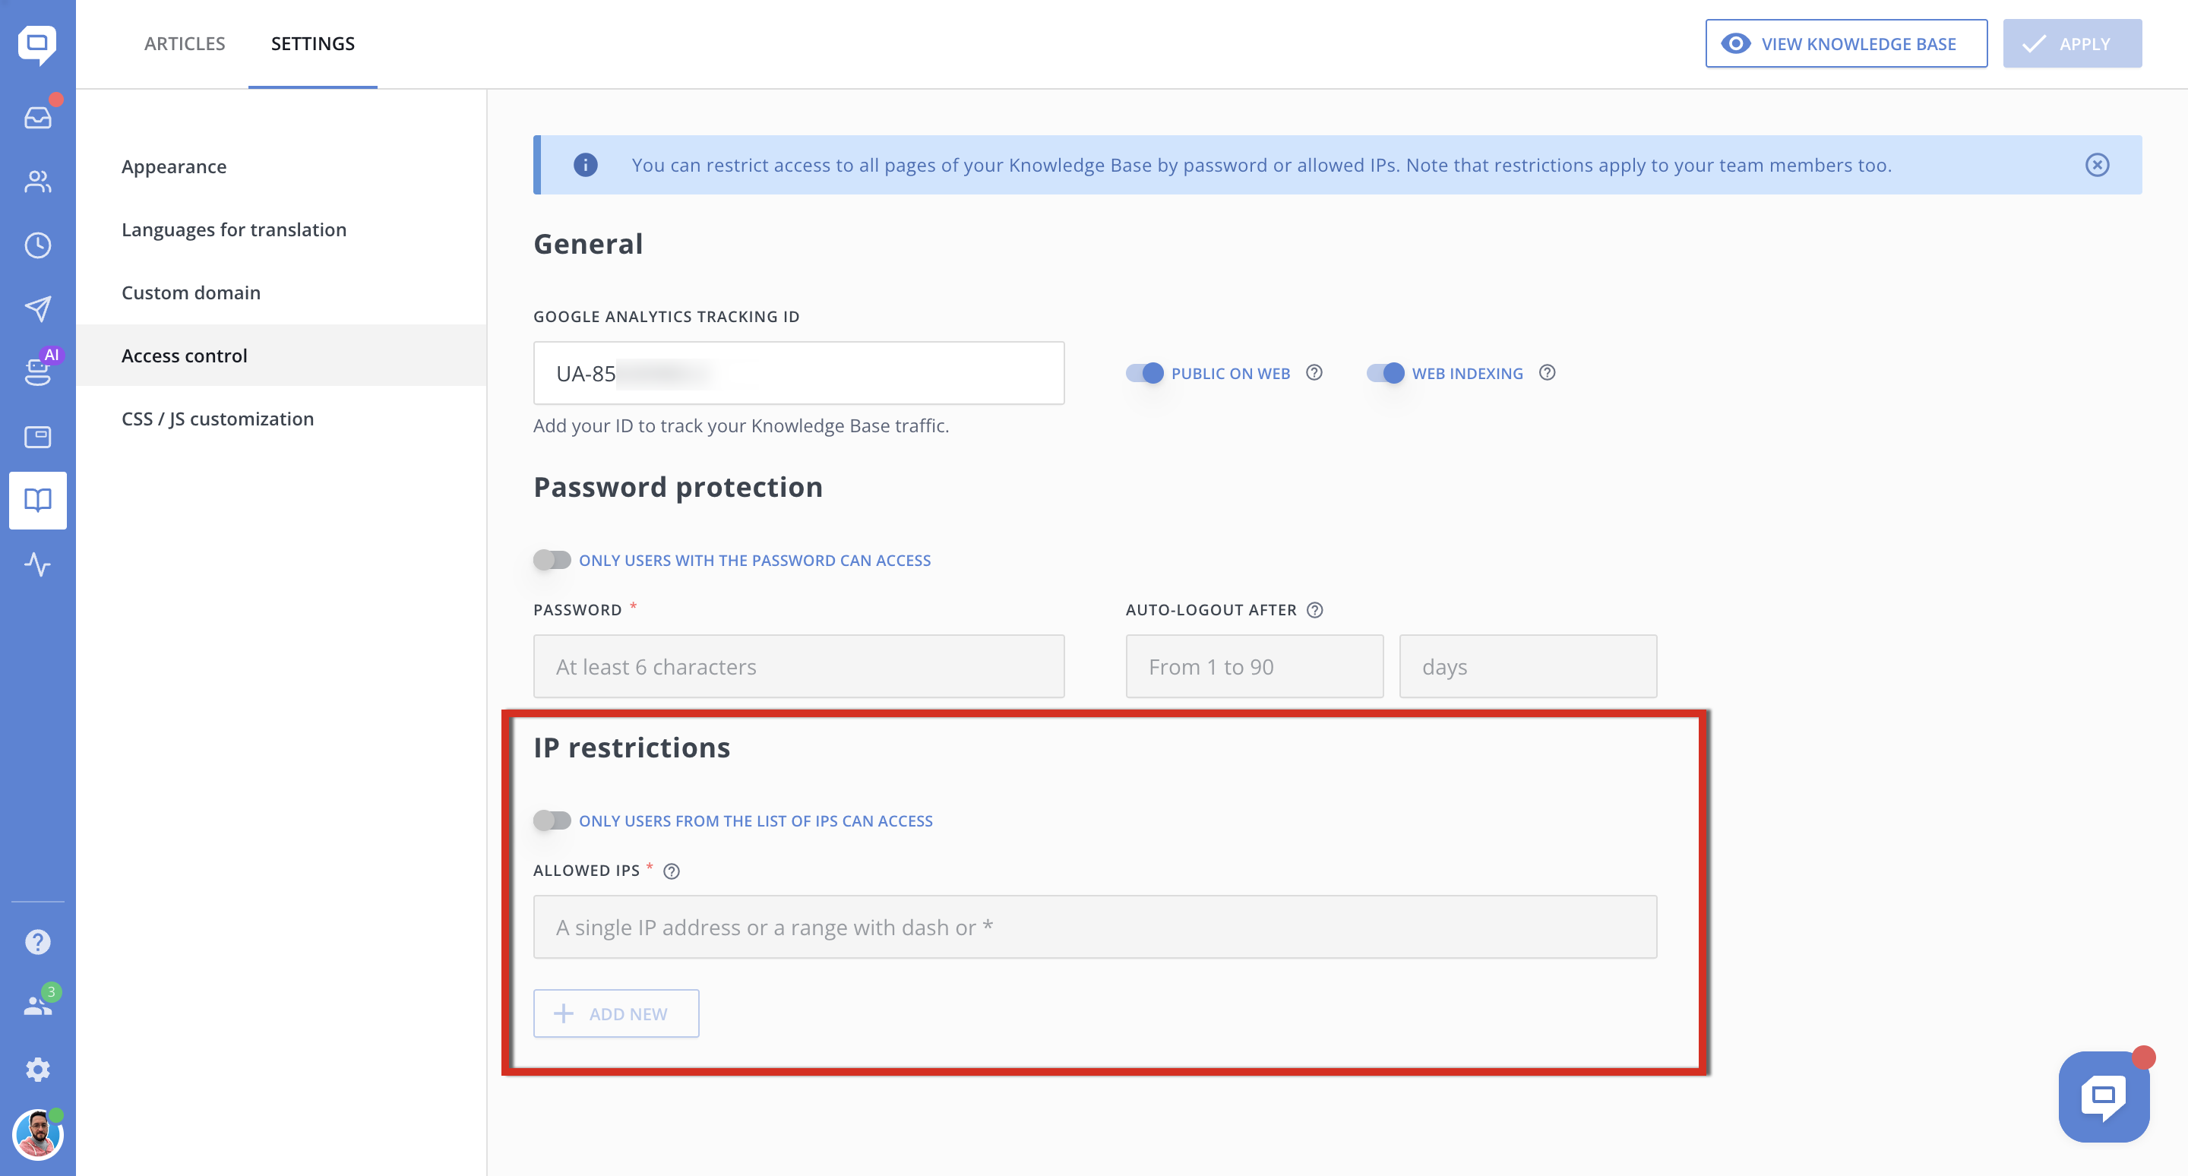
Task: Open the floating chat widget bubble
Action: point(2103,1096)
